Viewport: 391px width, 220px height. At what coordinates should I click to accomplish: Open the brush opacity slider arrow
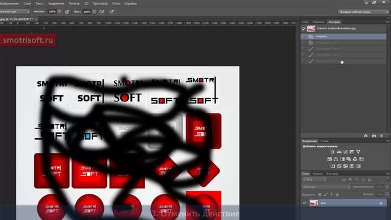click(59, 12)
